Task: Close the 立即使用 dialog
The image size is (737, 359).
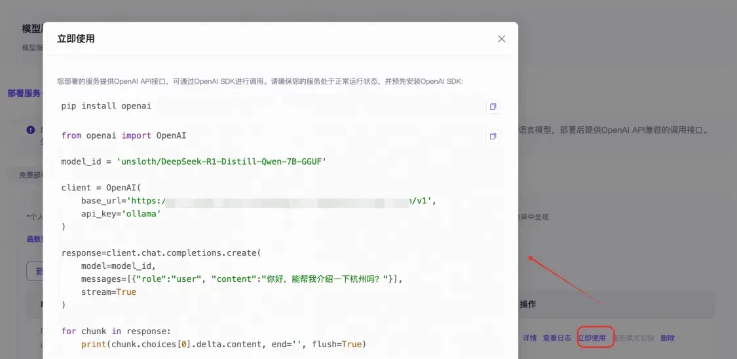Action: point(502,39)
